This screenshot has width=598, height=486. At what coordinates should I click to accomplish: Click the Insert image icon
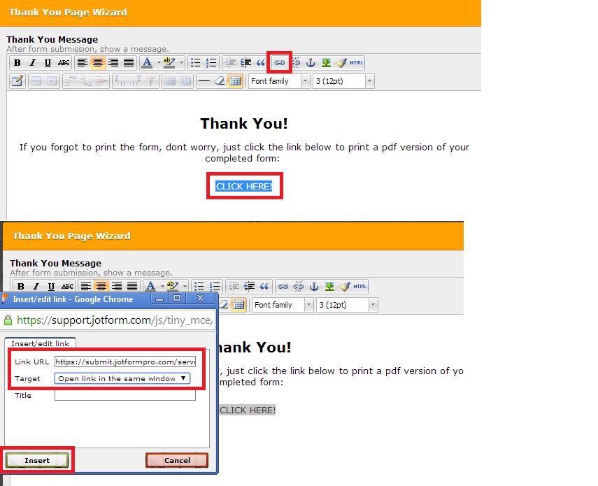[x=326, y=62]
